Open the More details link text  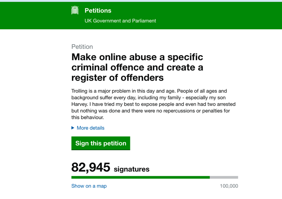coord(90,128)
